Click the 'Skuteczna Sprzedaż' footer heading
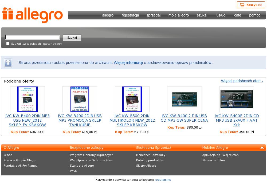 [154, 148]
